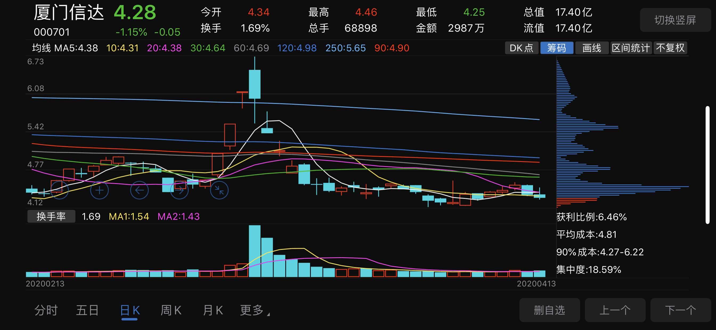This screenshot has height=330, width=716.
Task: Go to next stock with 下一个
Action: (680, 310)
